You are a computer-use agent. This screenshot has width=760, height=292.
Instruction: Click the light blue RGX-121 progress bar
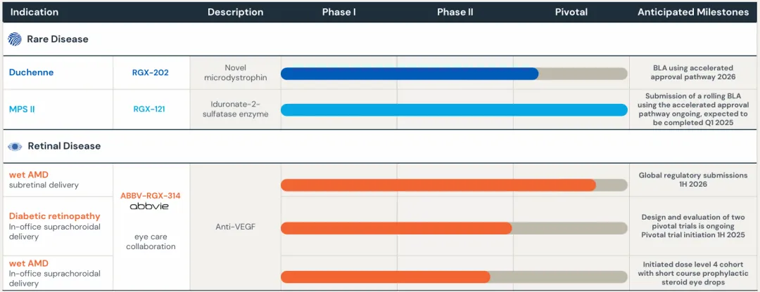tap(453, 109)
